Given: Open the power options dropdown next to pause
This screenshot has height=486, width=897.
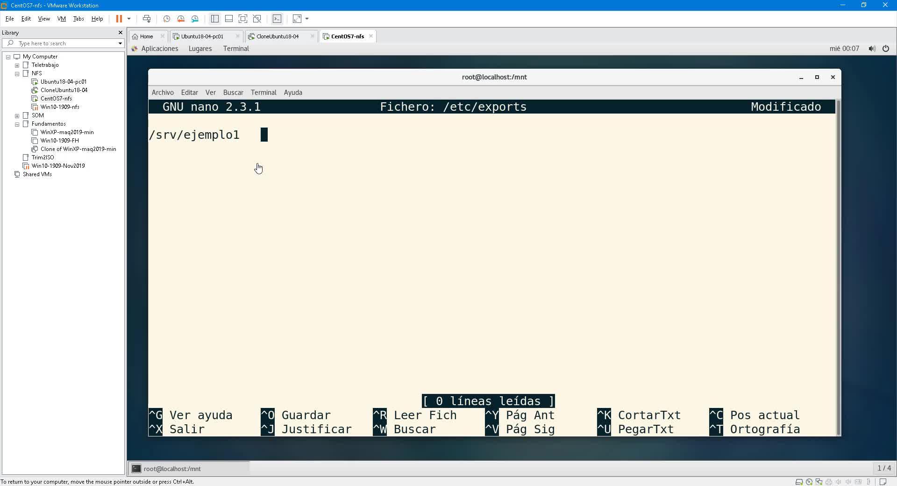Looking at the screenshot, I should (129, 19).
